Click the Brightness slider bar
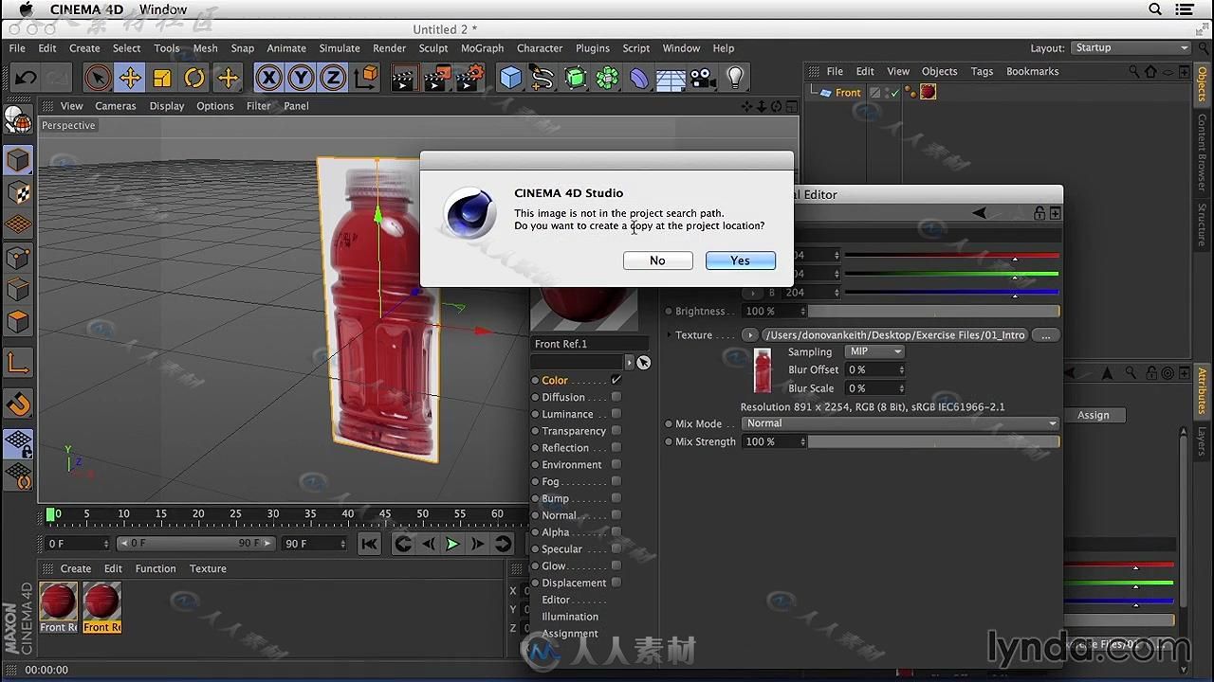Viewport: 1214px width, 682px height. pos(933,311)
